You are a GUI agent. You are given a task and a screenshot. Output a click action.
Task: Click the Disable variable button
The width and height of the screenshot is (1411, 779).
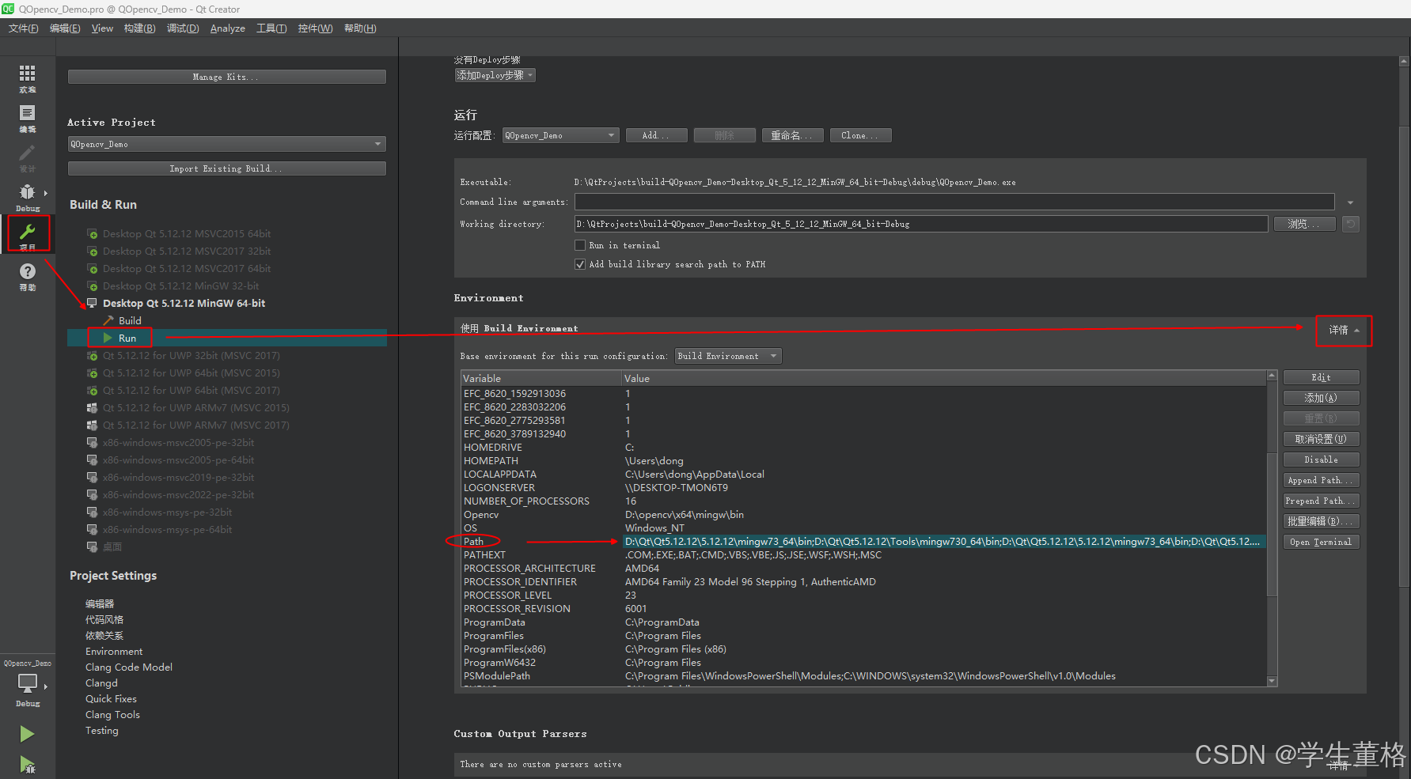click(1321, 459)
